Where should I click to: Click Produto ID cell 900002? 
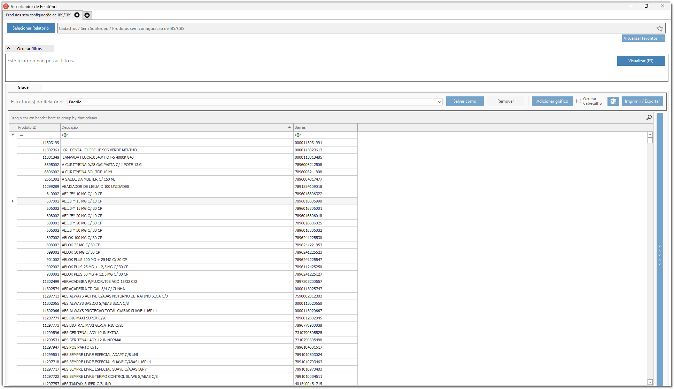click(x=39, y=274)
